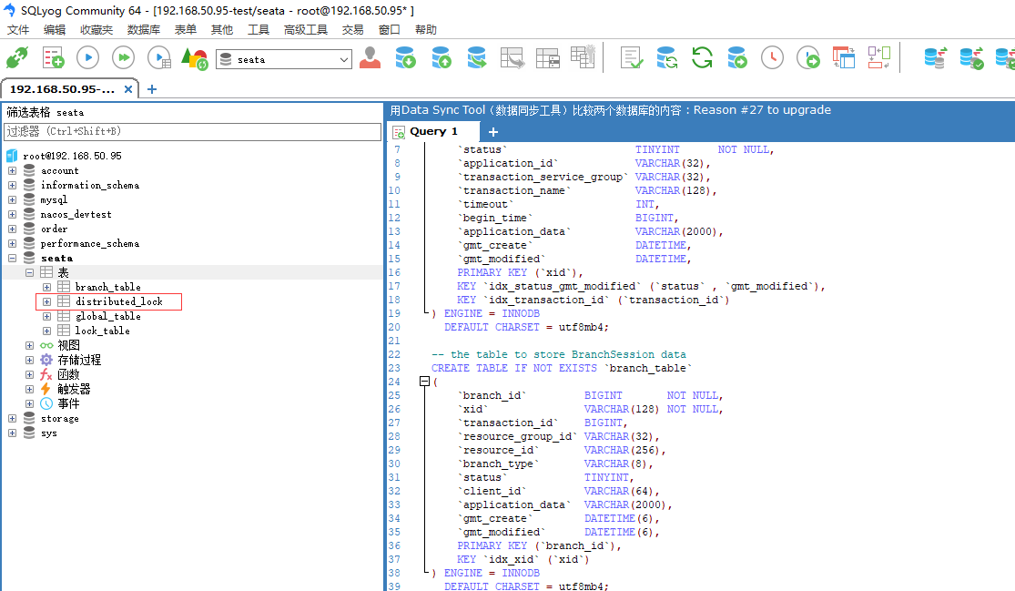Switch to the Query 1 tab

pos(433,131)
